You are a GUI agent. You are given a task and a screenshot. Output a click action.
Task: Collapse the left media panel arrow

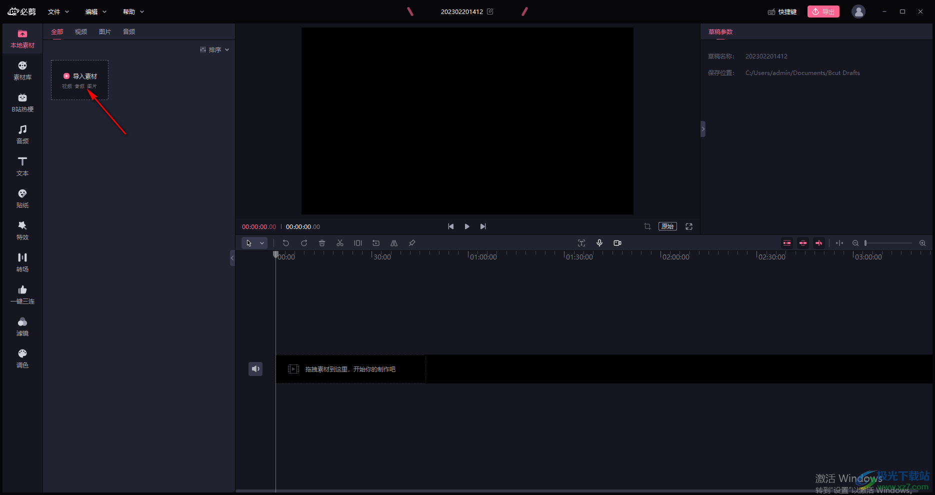232,258
